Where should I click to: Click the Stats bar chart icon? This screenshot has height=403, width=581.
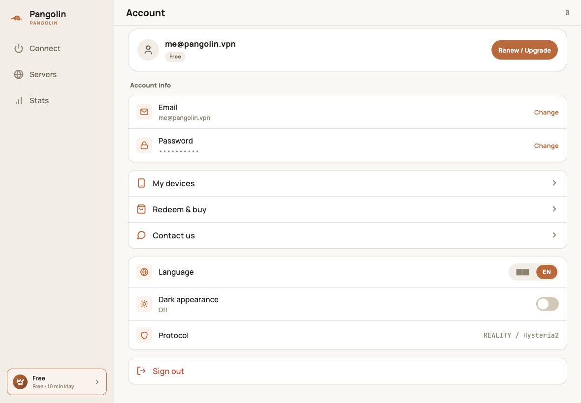click(x=19, y=101)
